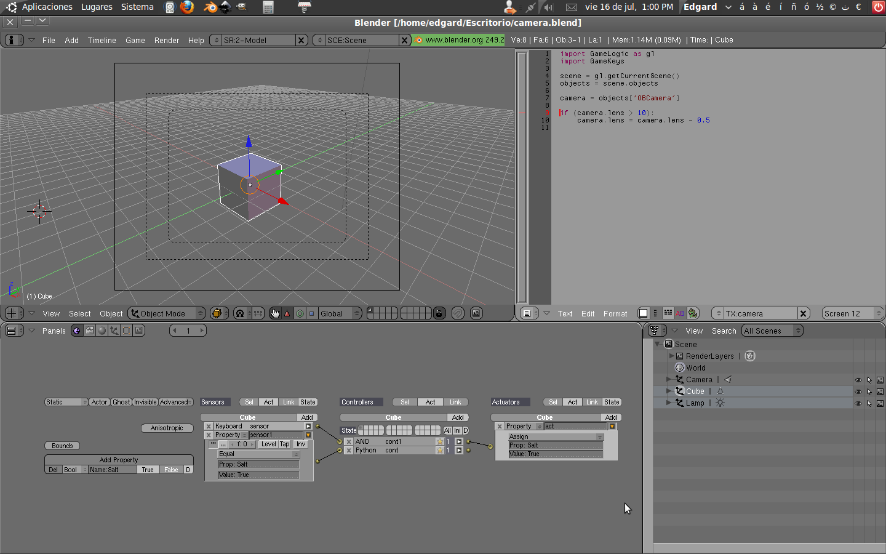Click the render-this-window icon in 3D header

pyautogui.click(x=476, y=313)
